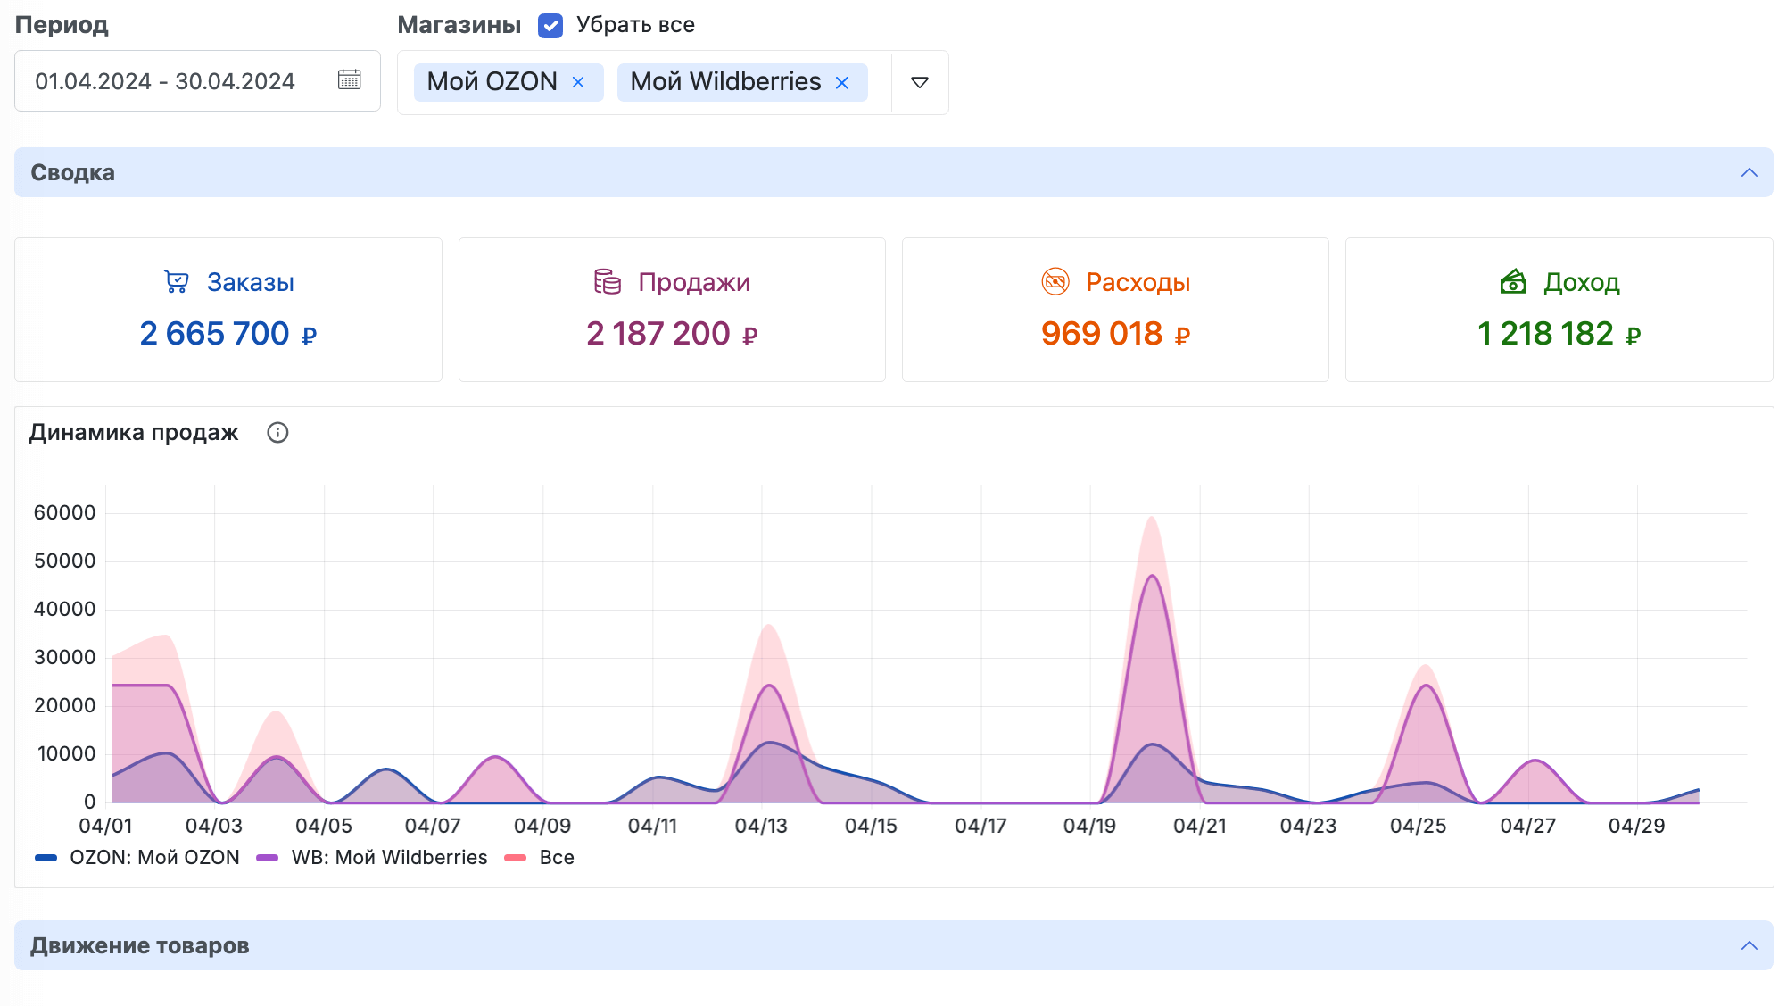Click the Динамика продаж chart title
Image resolution: width=1787 pixels, height=1006 pixels.
134,433
